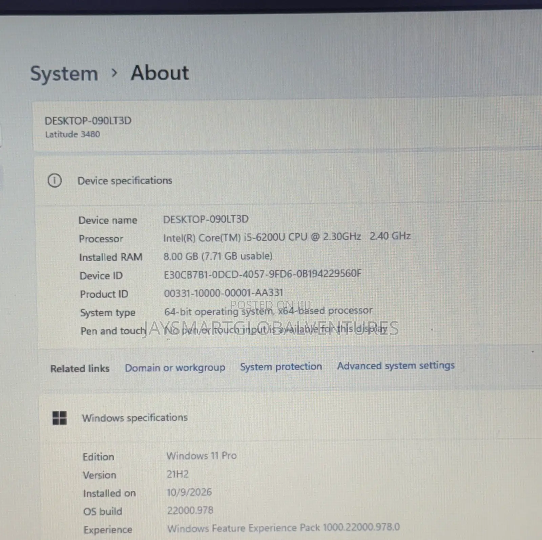Click the Device name label
Image resolution: width=542 pixels, height=540 pixels.
(x=108, y=220)
